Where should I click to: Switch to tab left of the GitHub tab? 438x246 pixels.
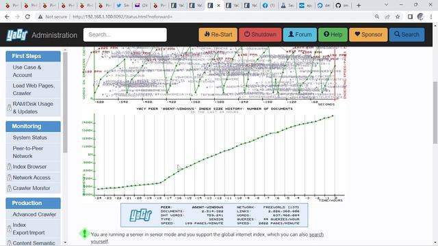pos(324,5)
